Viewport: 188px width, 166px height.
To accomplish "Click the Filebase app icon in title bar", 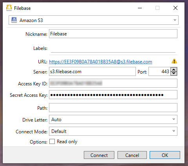I will [x=9, y=8].
